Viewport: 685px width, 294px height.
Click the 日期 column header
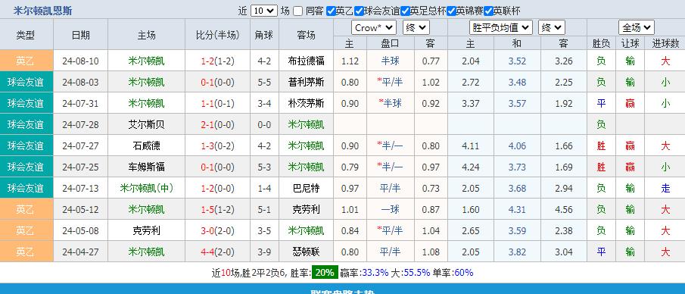pyautogui.click(x=80, y=35)
